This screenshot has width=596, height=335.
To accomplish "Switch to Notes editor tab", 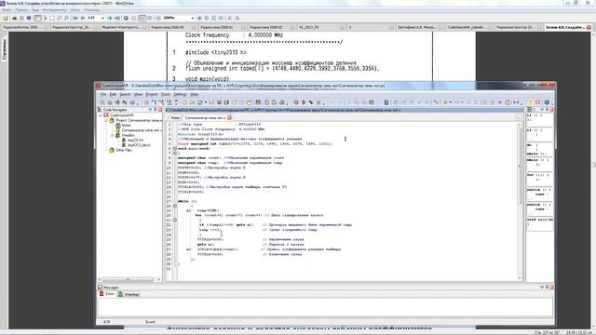I will point(175,118).
